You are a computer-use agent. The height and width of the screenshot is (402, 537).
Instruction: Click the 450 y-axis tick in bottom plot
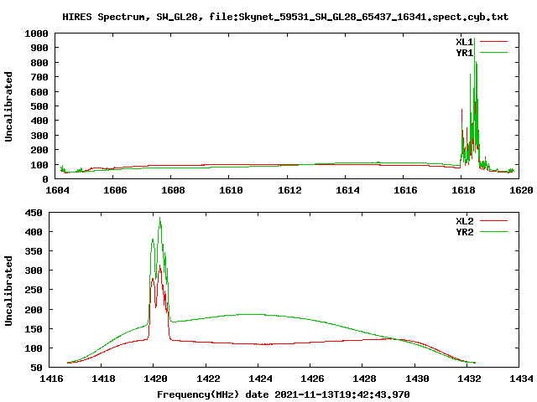[34, 213]
